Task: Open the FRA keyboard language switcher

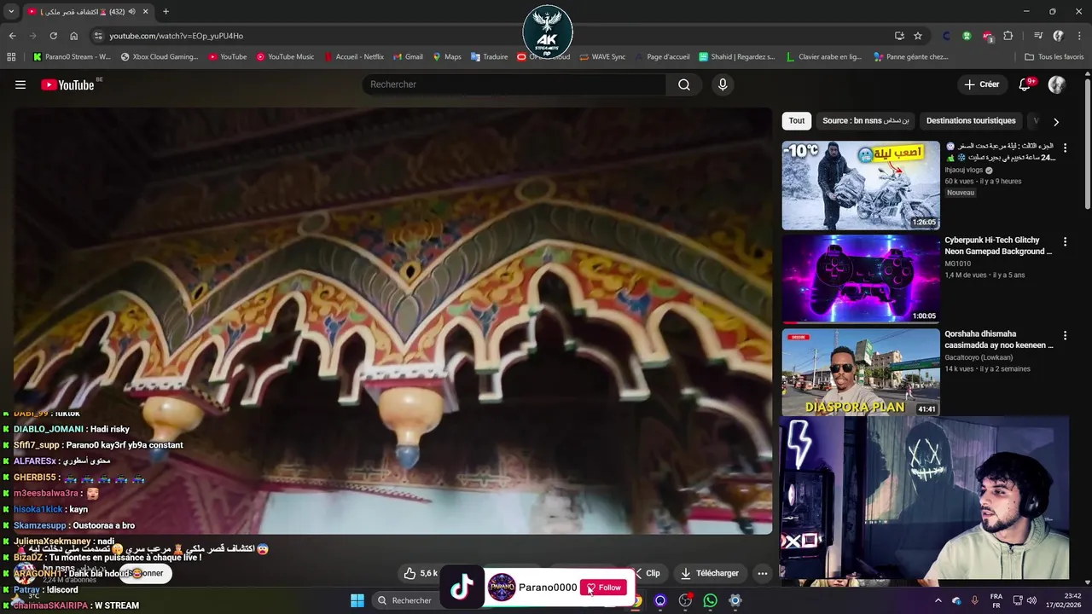Action: 996,600
